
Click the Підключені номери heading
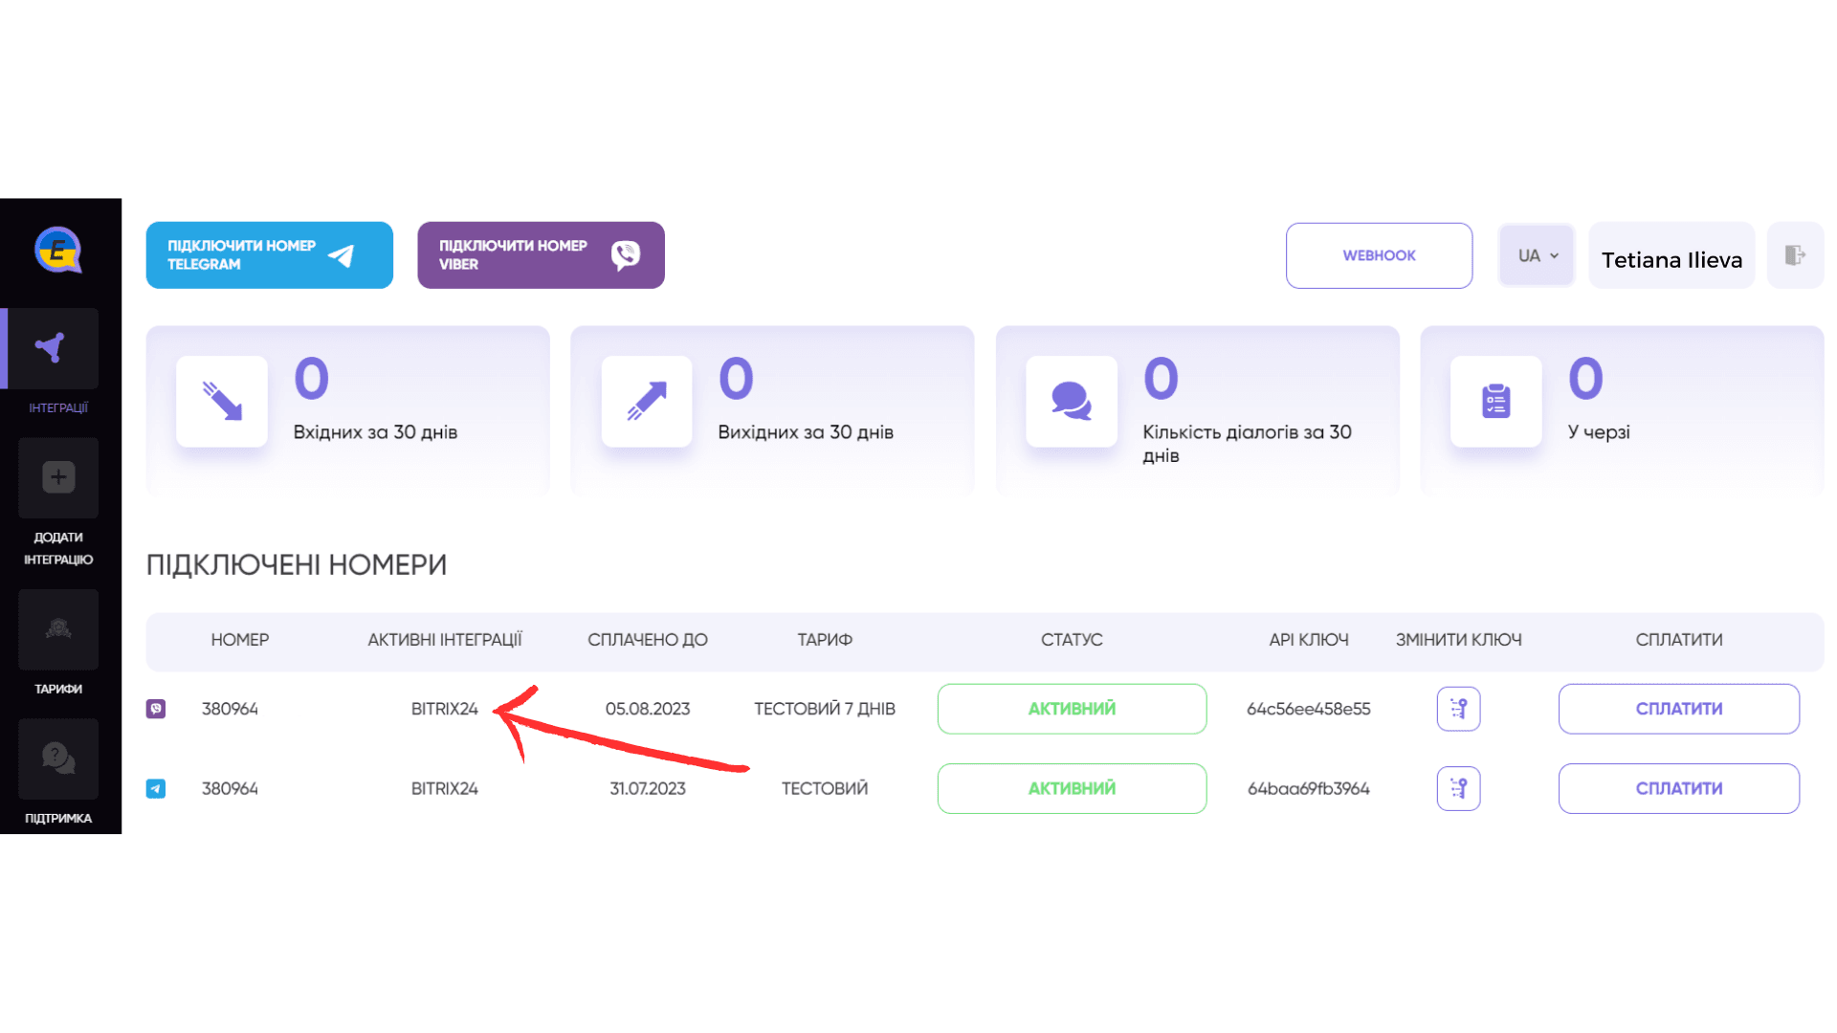point(297,564)
